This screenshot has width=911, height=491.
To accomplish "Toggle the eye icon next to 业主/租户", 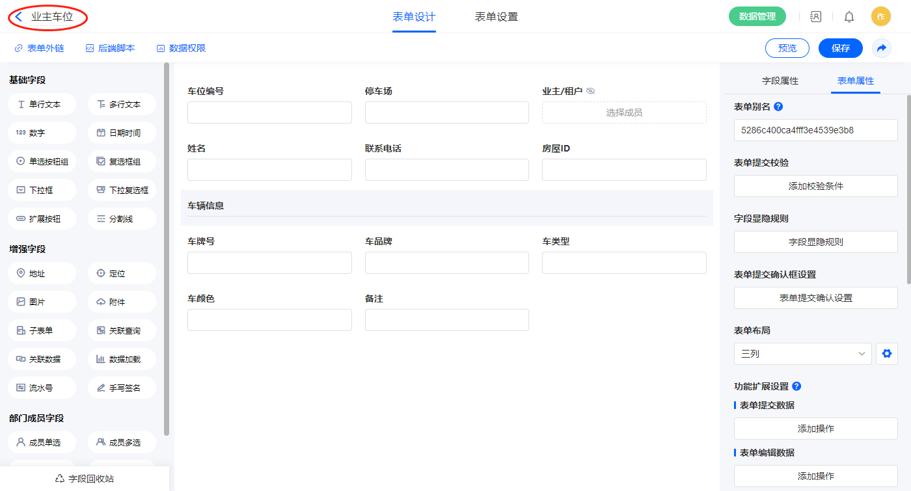I will pos(591,92).
